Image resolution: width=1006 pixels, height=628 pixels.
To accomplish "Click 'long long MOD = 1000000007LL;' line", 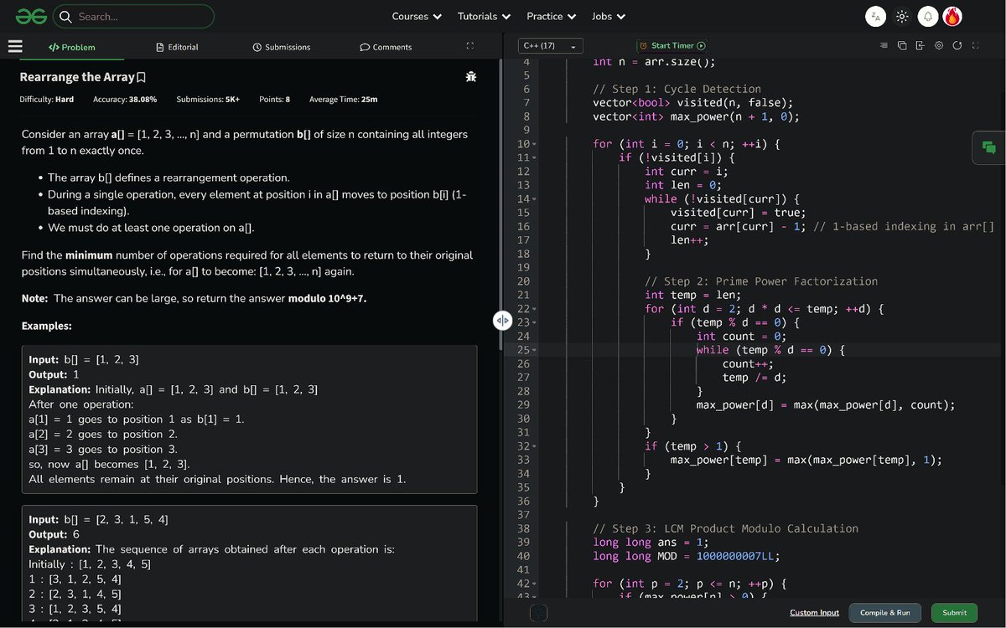I will pyautogui.click(x=687, y=556).
